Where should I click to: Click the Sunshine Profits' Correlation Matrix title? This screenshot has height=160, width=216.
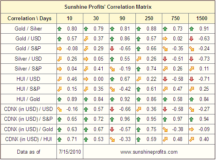click(x=108, y=7)
